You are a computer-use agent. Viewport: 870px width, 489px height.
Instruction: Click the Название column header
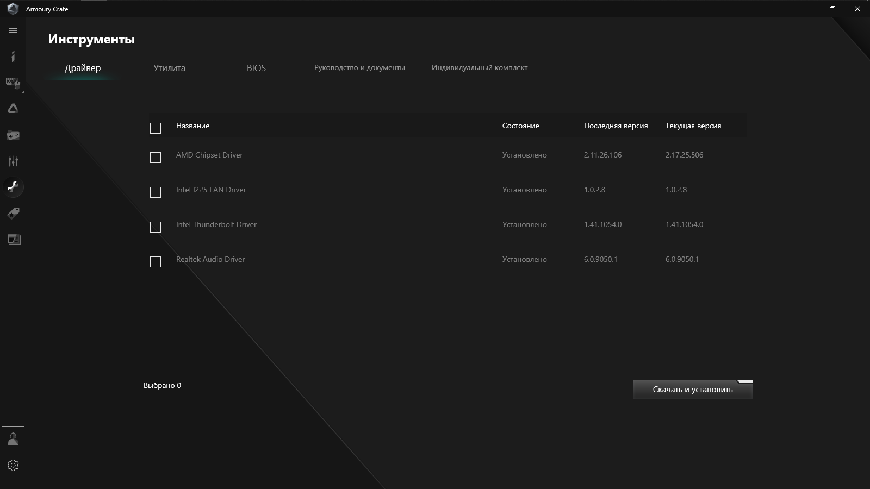[x=192, y=126]
